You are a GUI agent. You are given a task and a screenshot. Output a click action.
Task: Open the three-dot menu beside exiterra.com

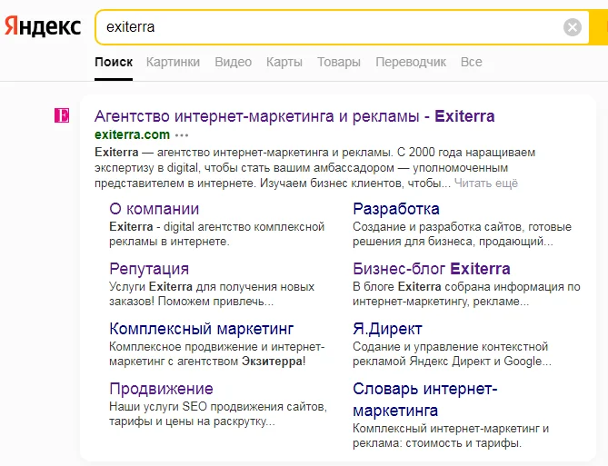coord(182,135)
